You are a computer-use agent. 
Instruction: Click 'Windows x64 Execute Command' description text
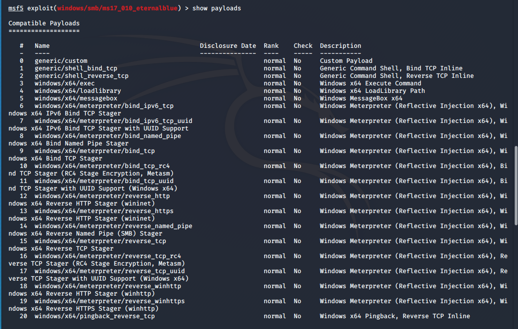(x=370, y=83)
